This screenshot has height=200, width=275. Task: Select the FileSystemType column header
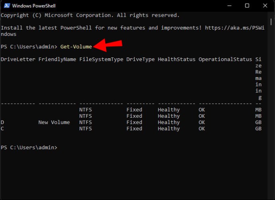[x=101, y=59]
